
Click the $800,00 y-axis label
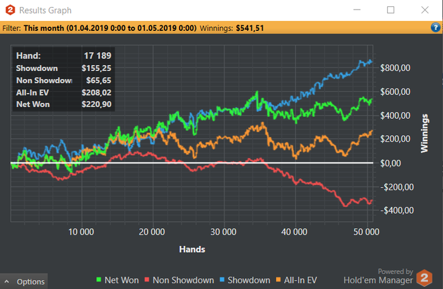tap(395, 68)
